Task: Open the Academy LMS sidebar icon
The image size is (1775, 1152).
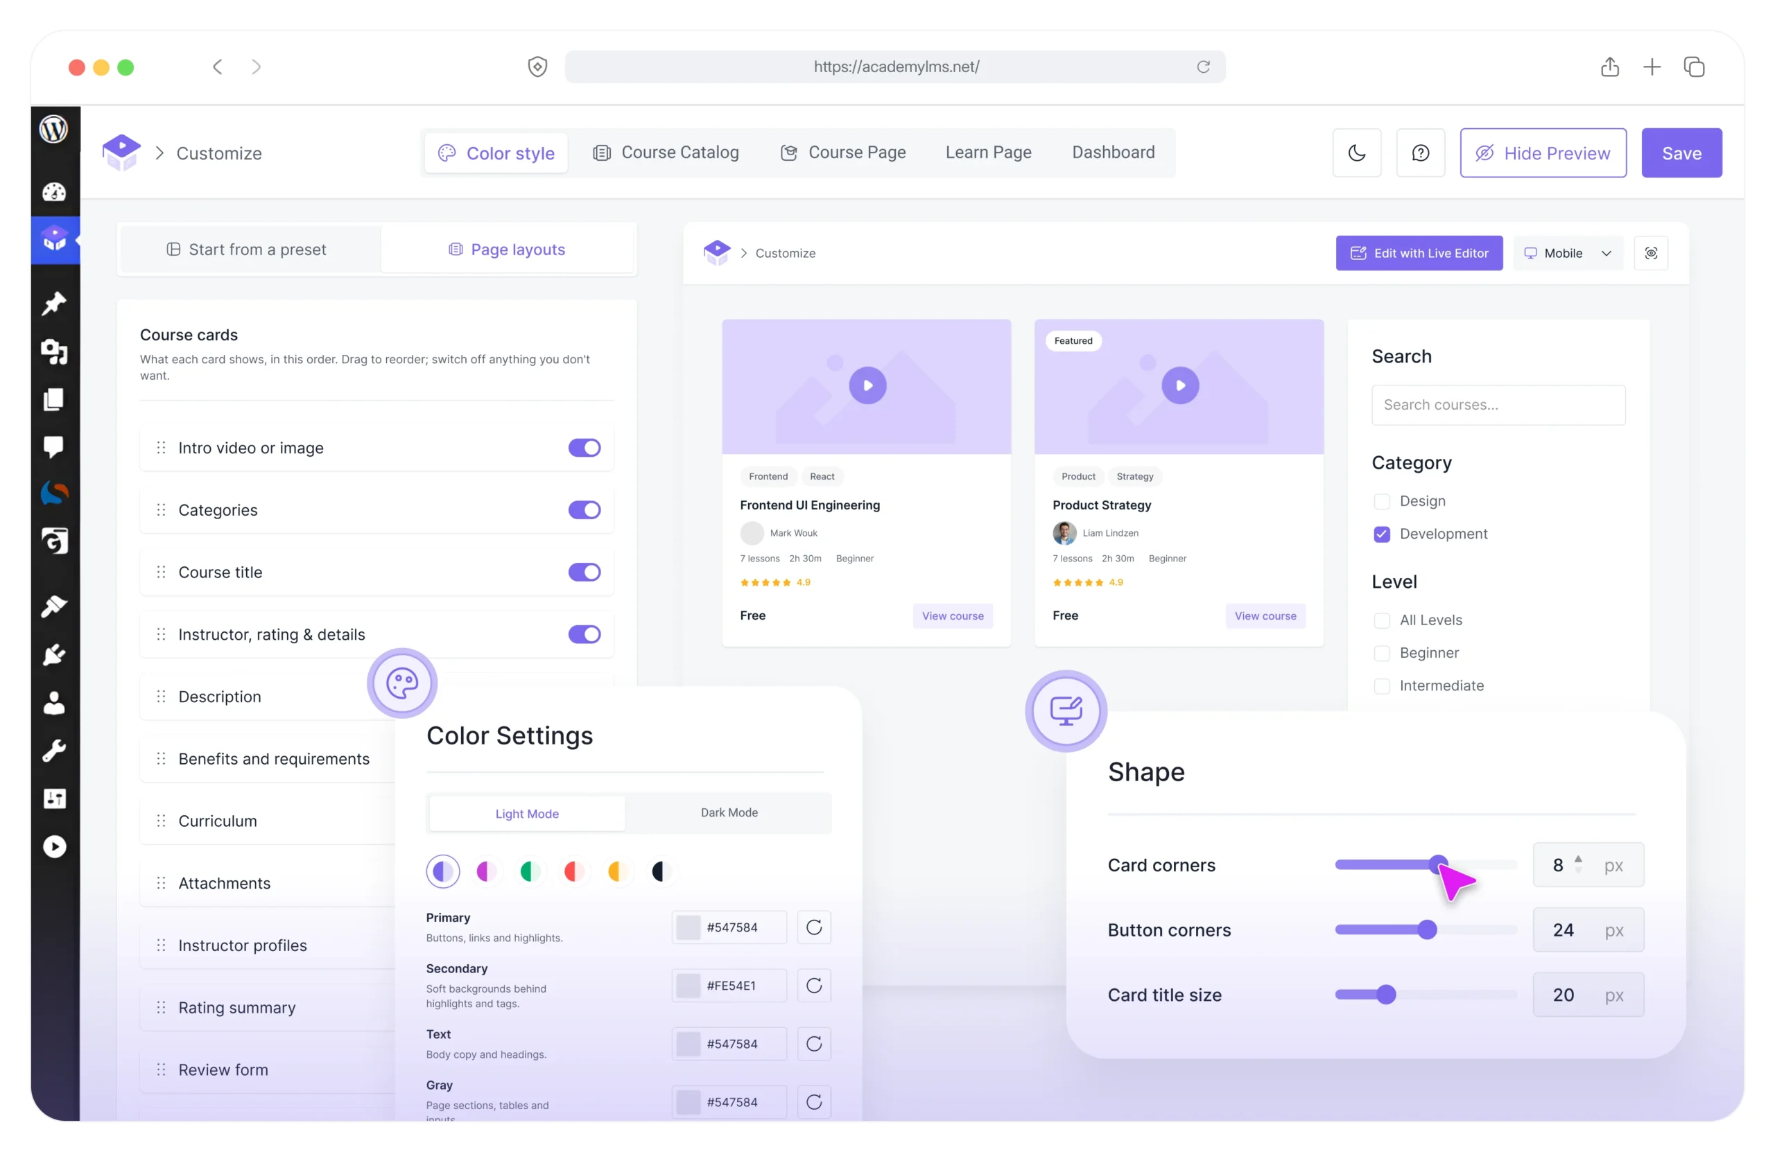Action: (x=55, y=239)
